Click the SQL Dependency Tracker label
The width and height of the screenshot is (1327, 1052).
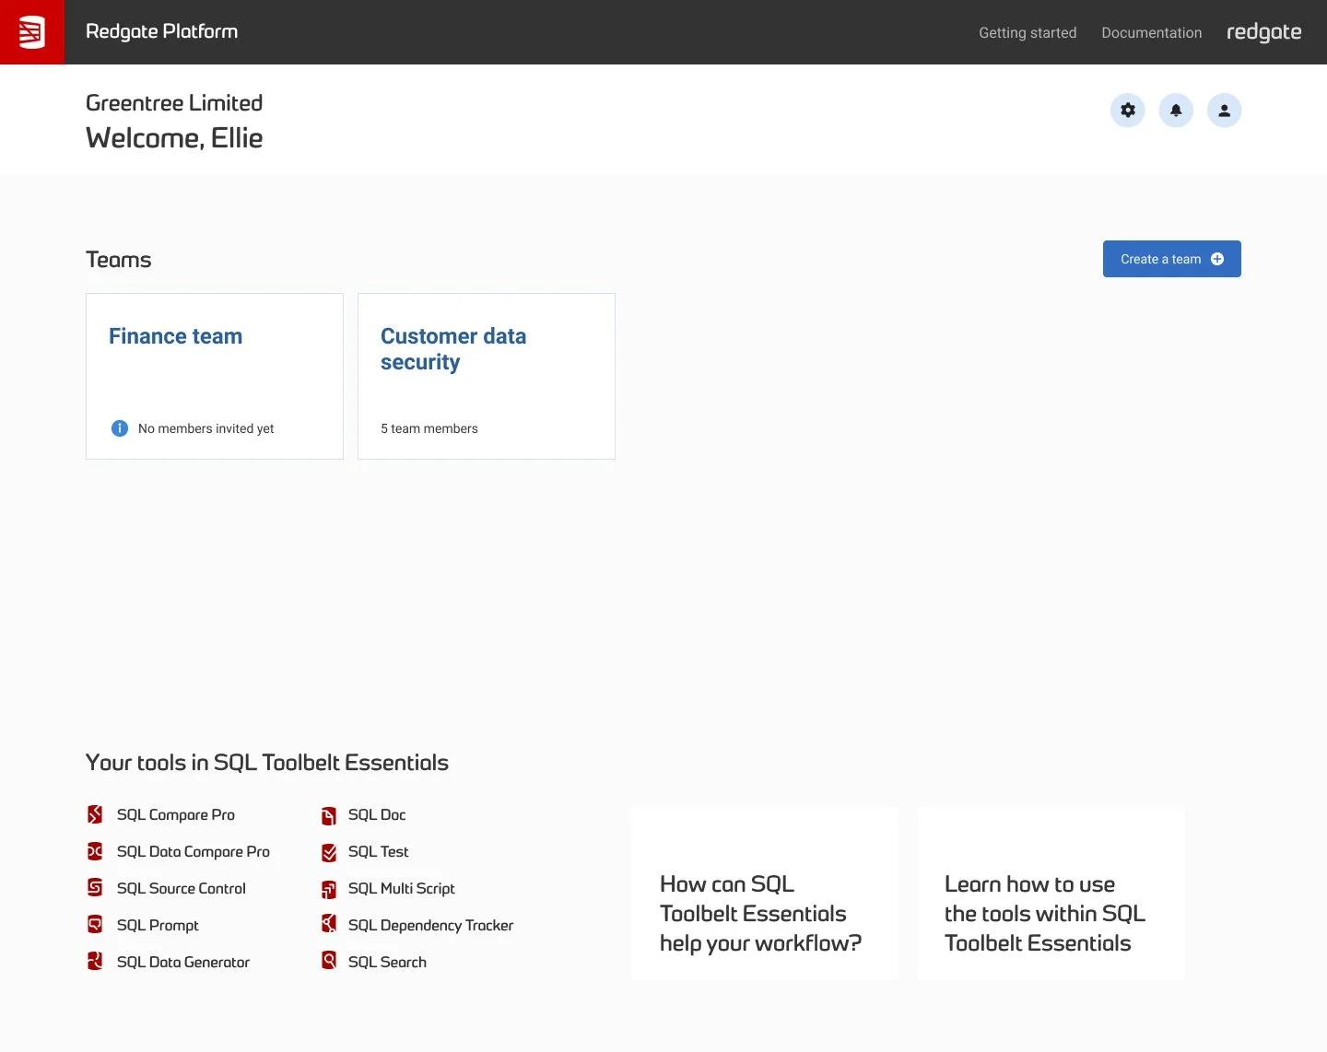(x=431, y=925)
